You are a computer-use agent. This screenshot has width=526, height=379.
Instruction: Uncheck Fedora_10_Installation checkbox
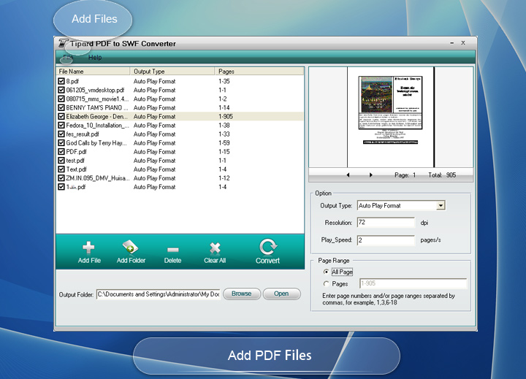pos(61,125)
